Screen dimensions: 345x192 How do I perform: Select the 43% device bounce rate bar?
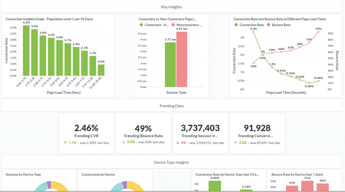pyautogui.click(x=292, y=188)
